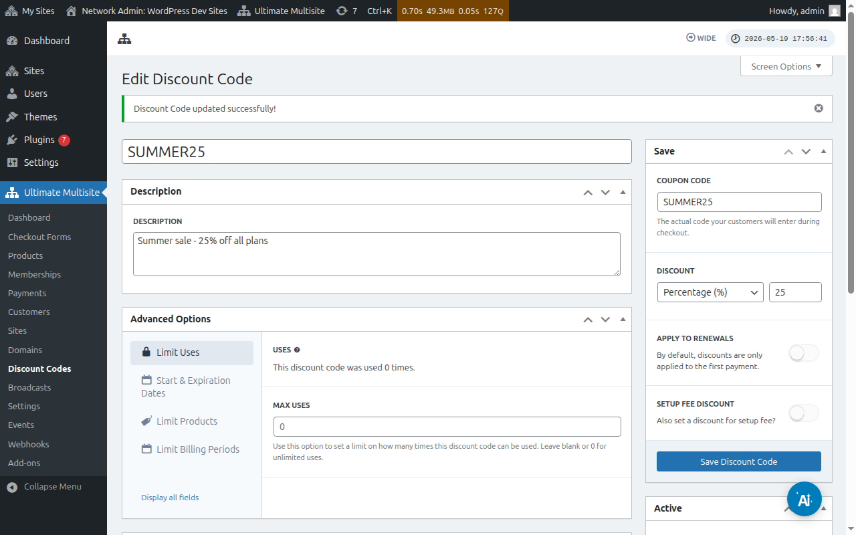Toggle the WIDE layout icon
The height and width of the screenshot is (535, 856).
point(691,38)
